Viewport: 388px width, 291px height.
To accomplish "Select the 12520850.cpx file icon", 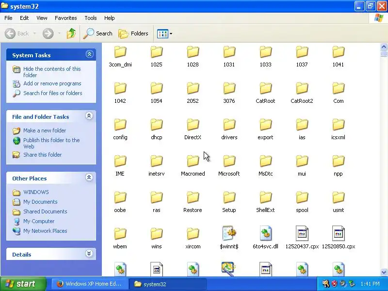I will [x=338, y=233].
